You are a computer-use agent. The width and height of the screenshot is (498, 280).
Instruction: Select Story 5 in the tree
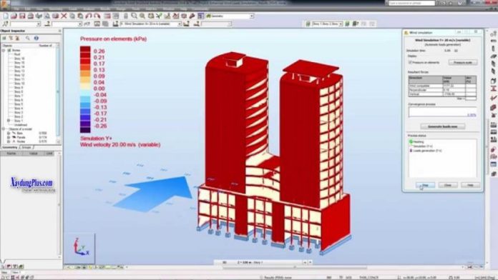click(18, 104)
